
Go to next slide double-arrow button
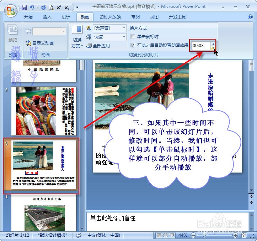pos(251,202)
